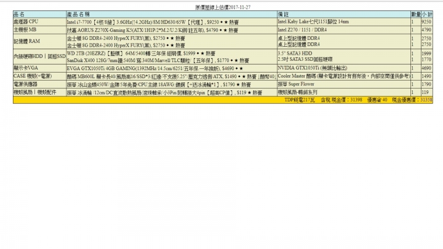Click the subtotal 4690 in VGA row
Viewport: 443px width, 249px height.
pos(426,68)
